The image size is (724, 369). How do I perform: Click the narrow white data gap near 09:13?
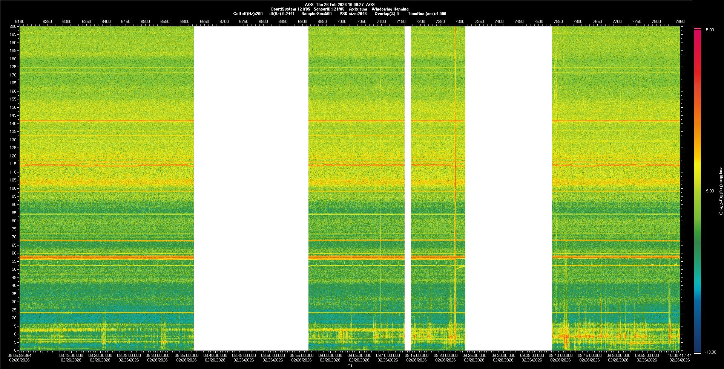(x=408, y=188)
